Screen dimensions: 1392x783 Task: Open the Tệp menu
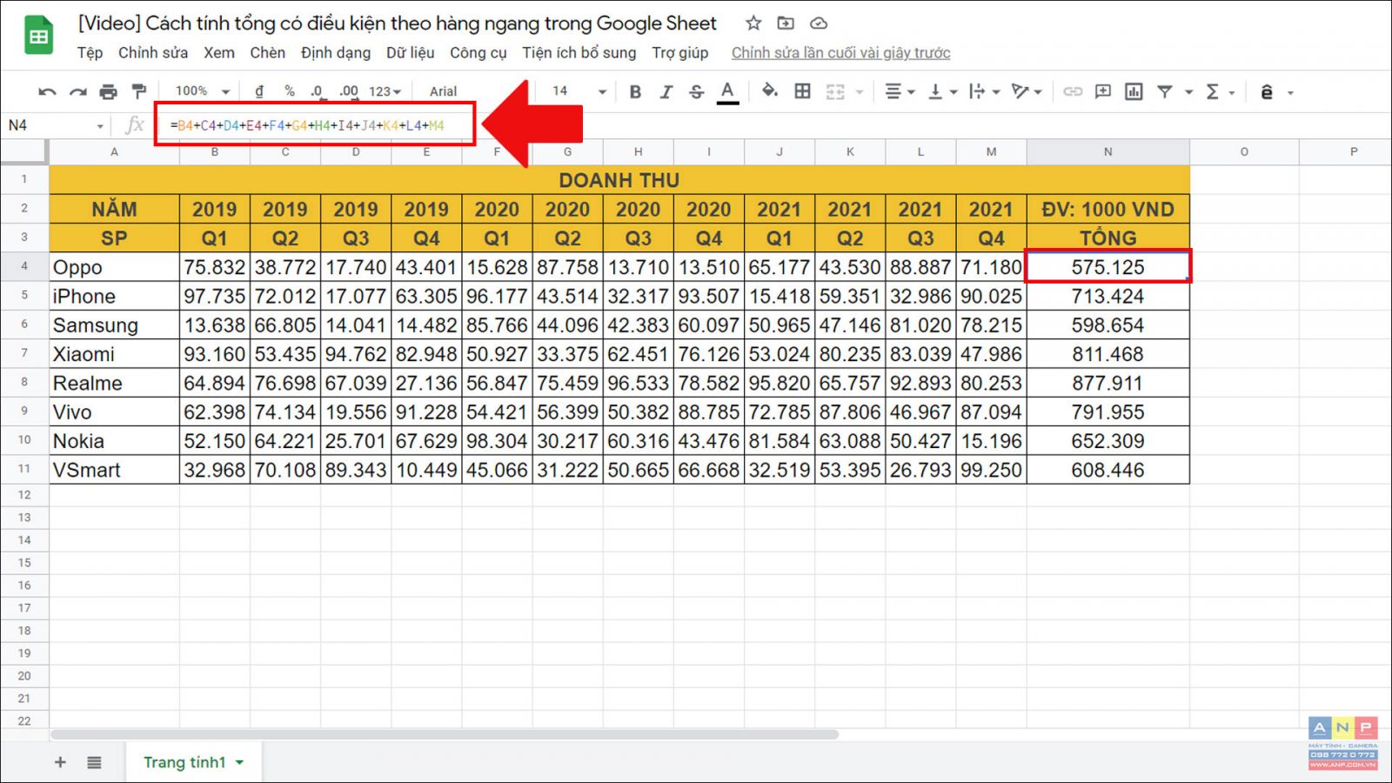click(x=90, y=53)
